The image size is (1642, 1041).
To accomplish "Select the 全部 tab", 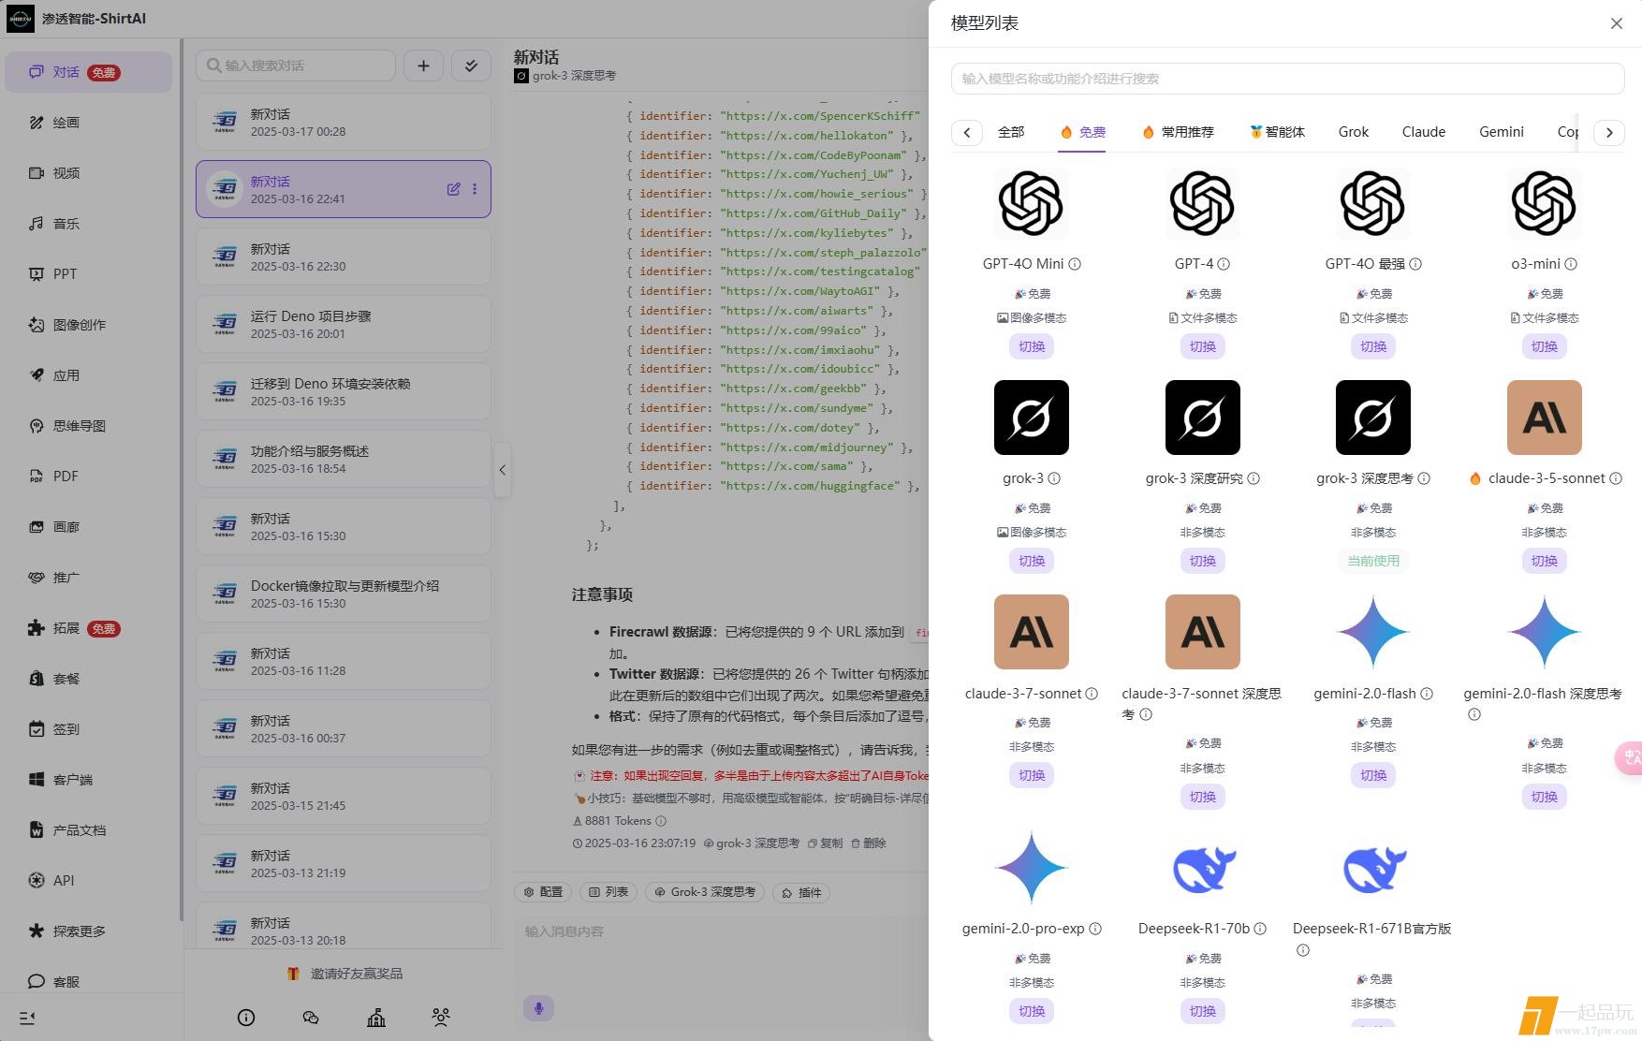I will pos(1011,132).
